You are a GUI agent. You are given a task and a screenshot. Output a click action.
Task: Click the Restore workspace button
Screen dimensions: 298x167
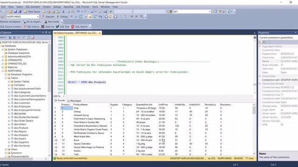10,22
